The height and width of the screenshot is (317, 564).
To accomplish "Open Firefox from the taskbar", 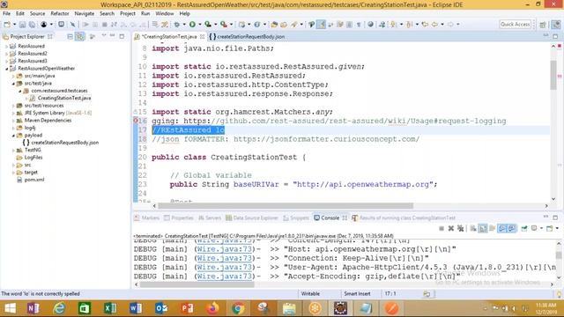I will pos(212,308).
